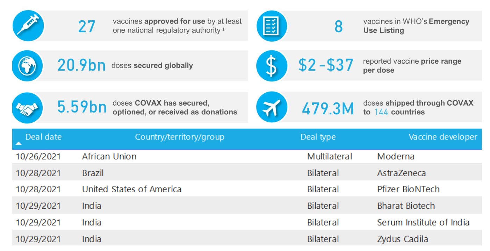Click the airplane shipped doses icon
This screenshot has height=251, width=490.
click(272, 107)
